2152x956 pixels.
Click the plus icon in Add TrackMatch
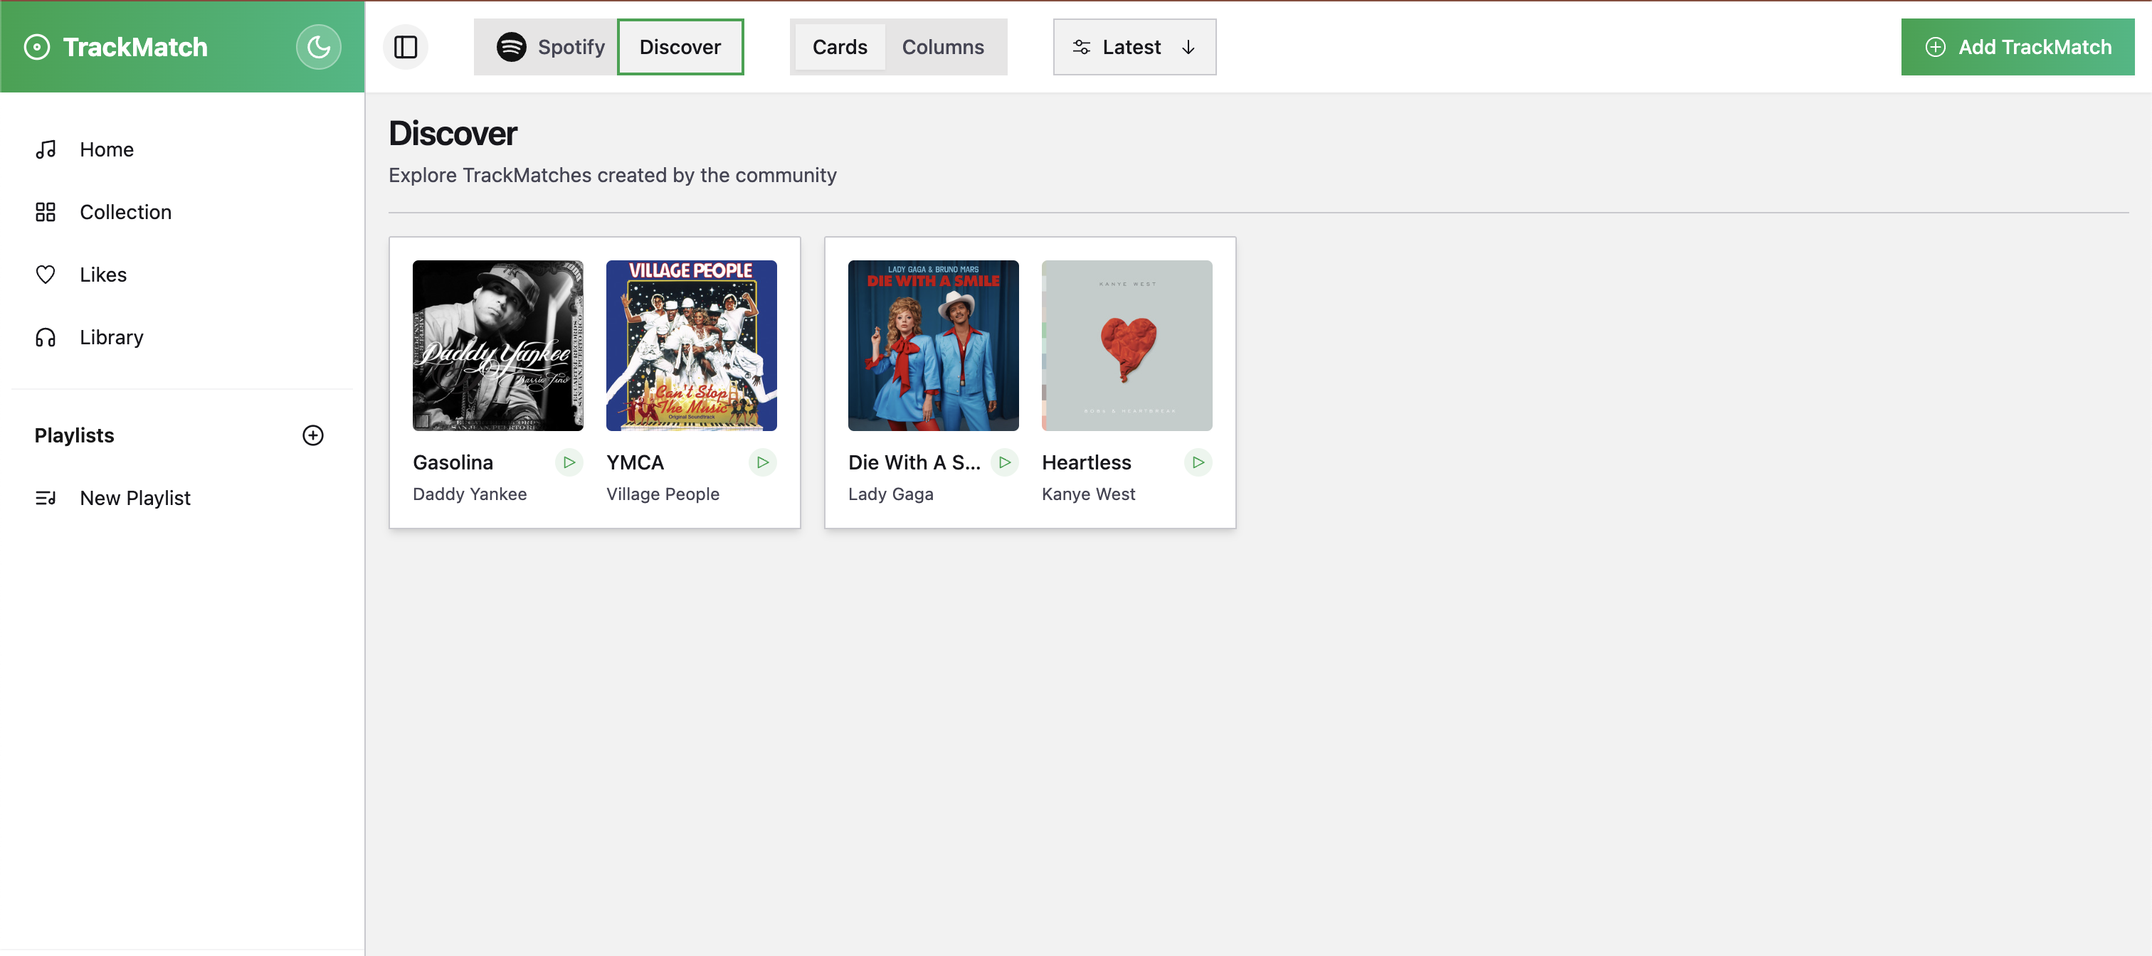pos(1936,47)
